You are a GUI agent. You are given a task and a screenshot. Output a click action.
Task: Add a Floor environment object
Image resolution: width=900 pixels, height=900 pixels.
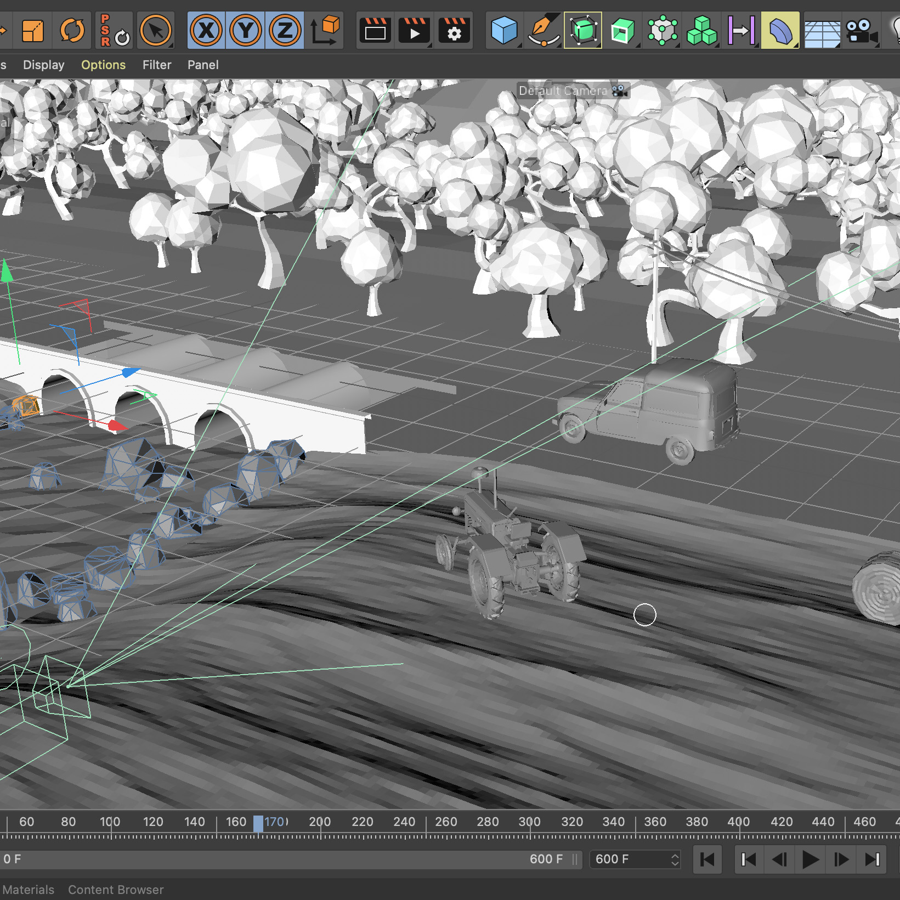(822, 33)
